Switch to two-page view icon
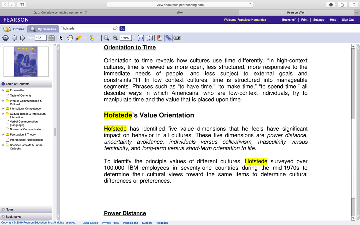360x225 pixels. (51, 38)
